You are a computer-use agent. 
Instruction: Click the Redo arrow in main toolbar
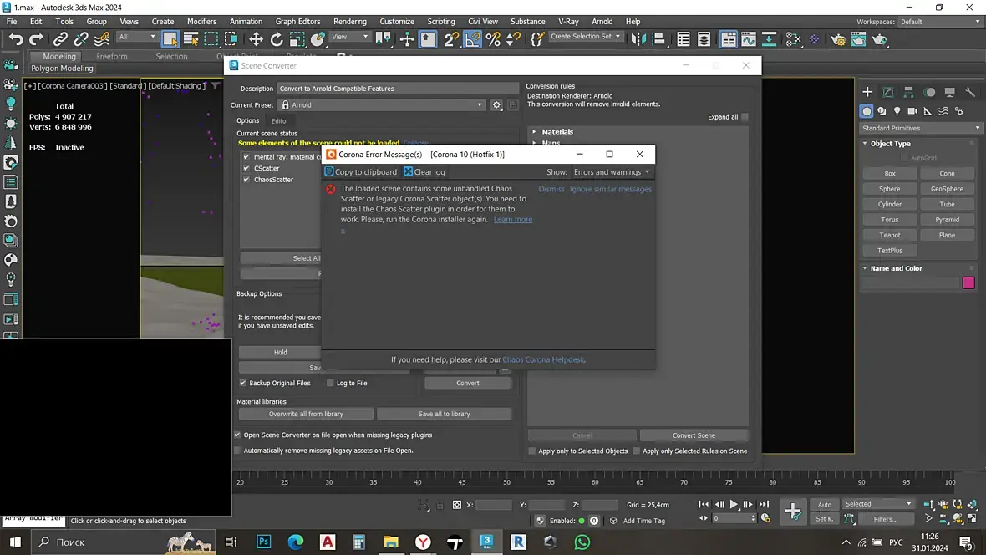point(37,39)
